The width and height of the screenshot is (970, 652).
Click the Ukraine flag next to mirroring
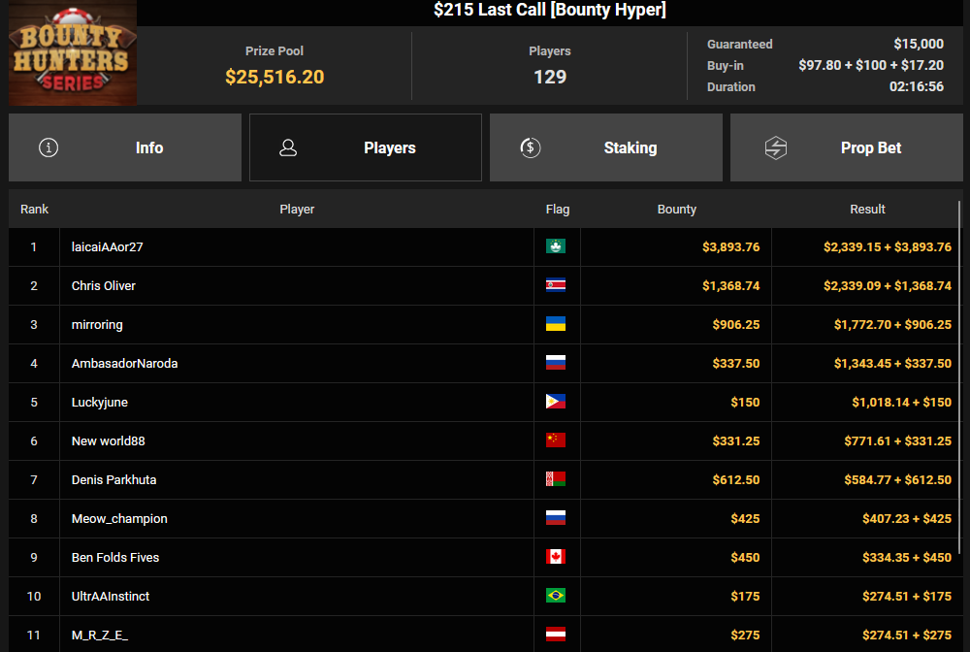tap(556, 324)
